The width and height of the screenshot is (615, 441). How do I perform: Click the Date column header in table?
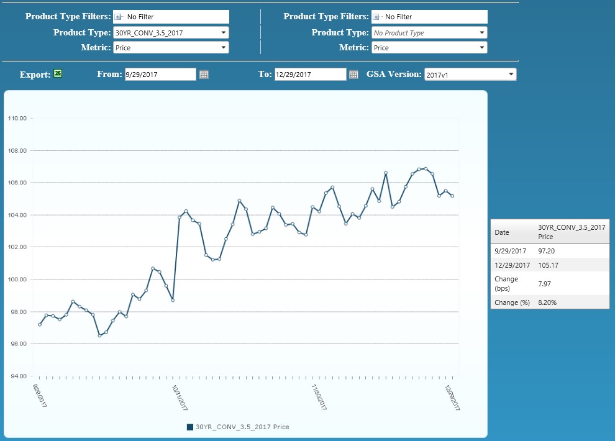(502, 232)
